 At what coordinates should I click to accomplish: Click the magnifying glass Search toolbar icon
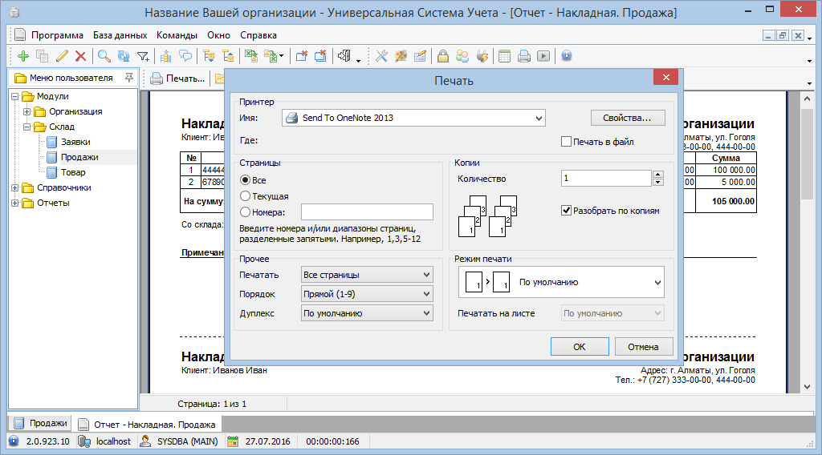click(104, 56)
